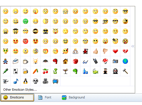
Task: Pick the envelope mail emoticon
Action: (x=15, y=61)
